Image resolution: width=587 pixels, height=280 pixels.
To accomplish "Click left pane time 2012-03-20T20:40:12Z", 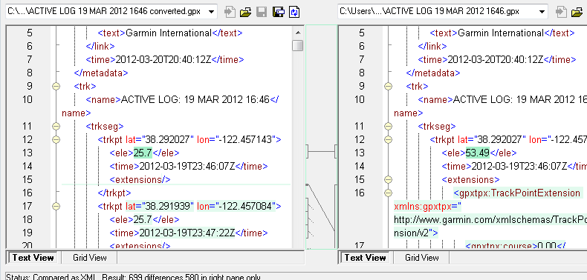I will pos(163,59).
